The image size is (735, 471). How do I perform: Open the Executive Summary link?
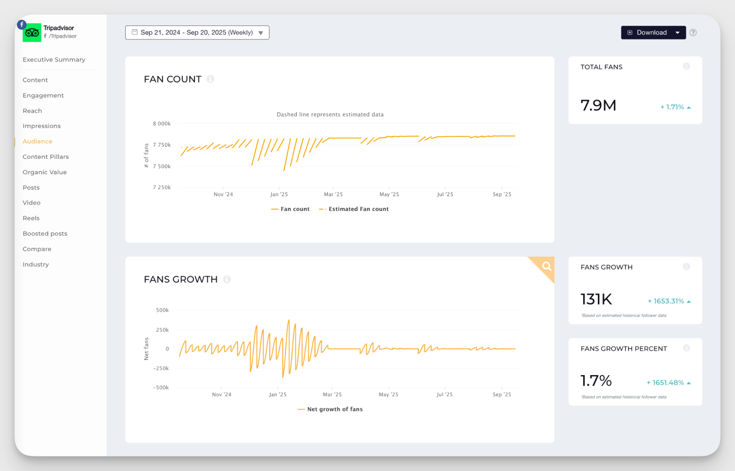(54, 60)
